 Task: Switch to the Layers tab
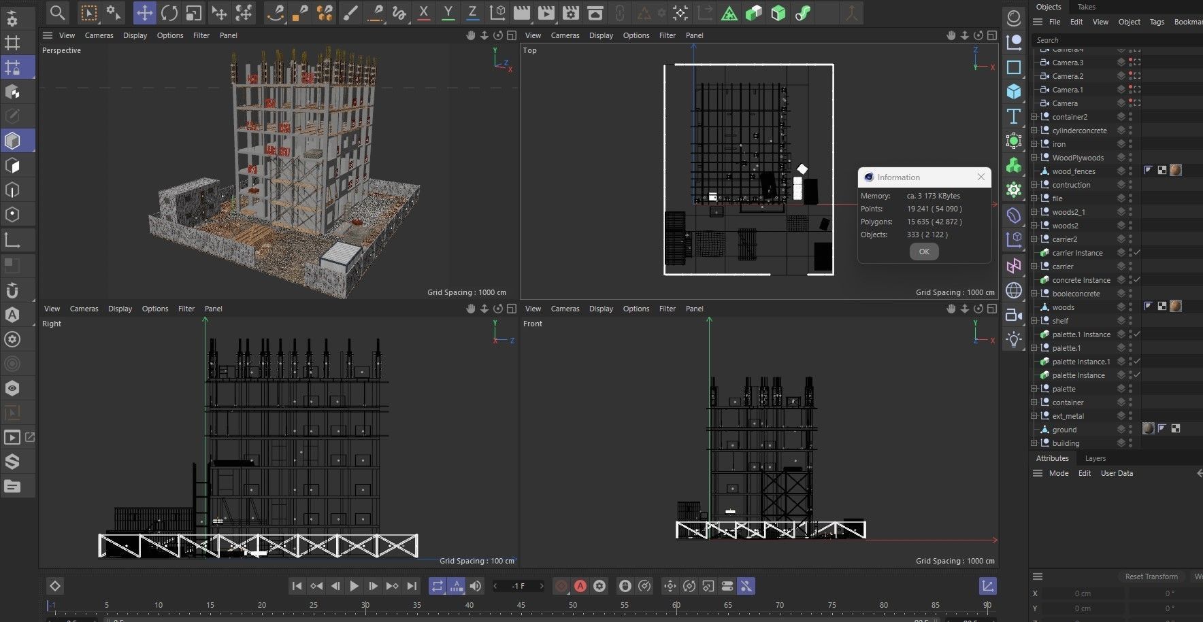pos(1095,458)
